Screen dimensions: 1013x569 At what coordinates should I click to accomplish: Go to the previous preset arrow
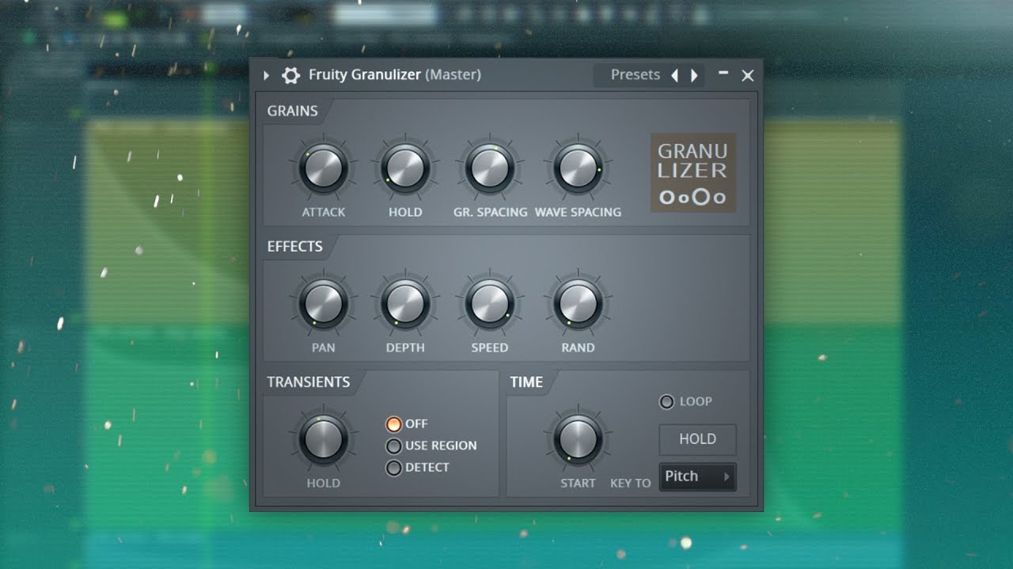click(x=675, y=76)
